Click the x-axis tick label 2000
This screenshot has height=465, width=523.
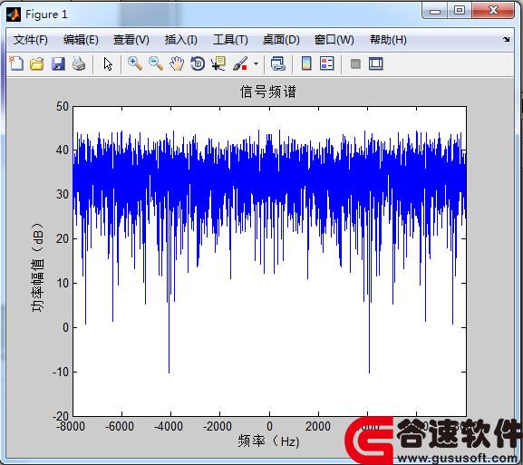pyautogui.click(x=318, y=426)
